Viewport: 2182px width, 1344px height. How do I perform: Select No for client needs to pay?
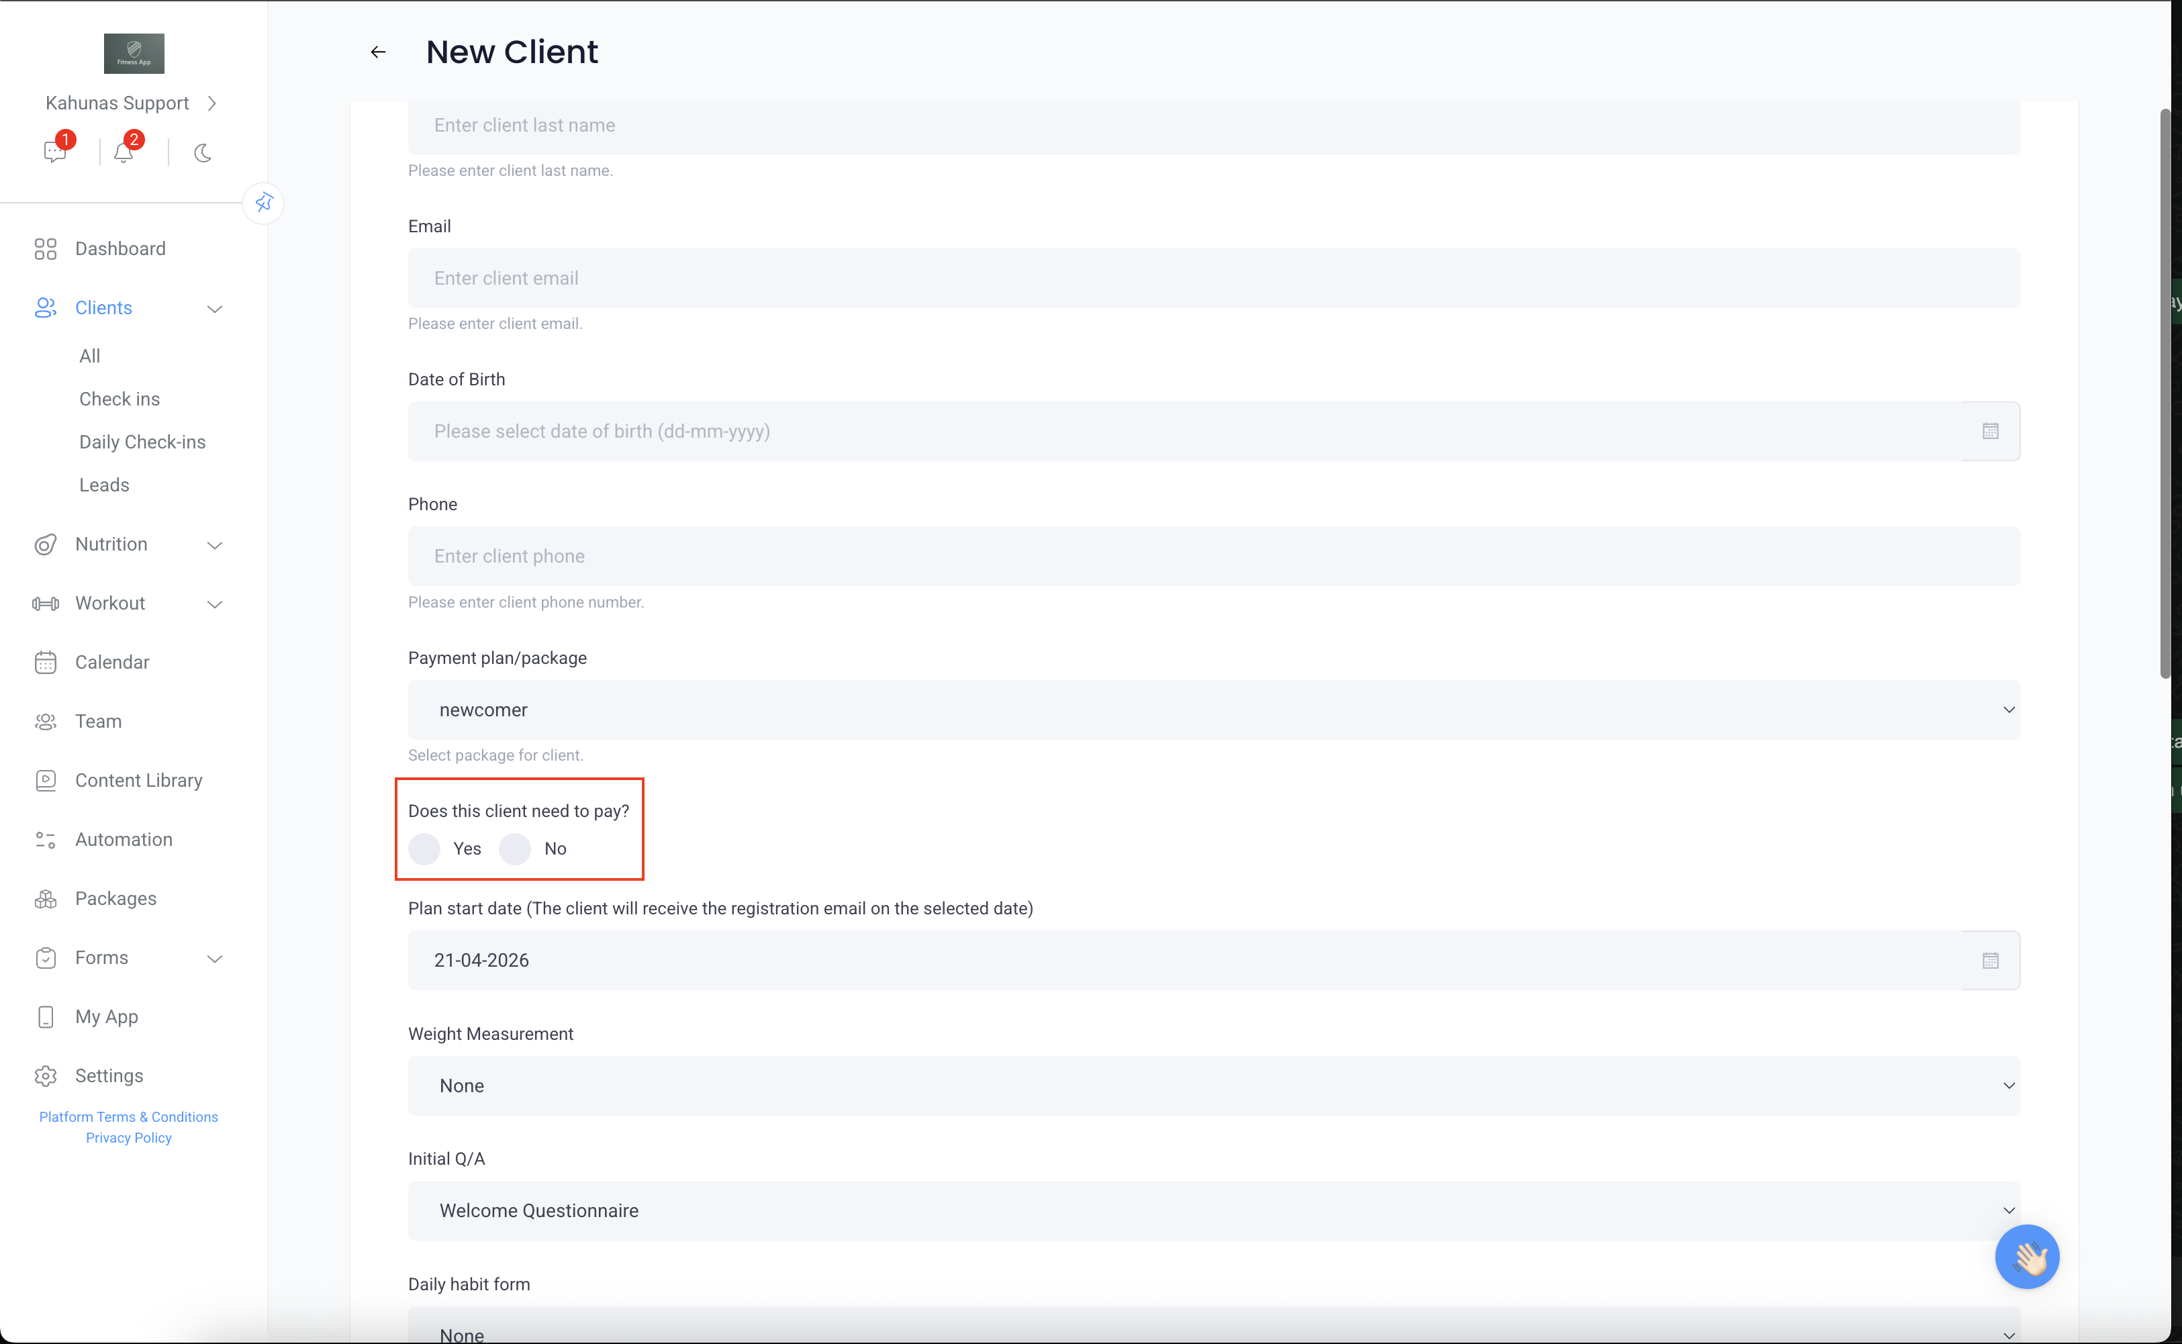(x=516, y=849)
